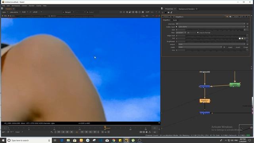Switch to the Properties tab
254x143 pixels.
[169, 9]
